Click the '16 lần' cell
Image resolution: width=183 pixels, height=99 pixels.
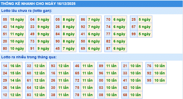tap(16, 66)
